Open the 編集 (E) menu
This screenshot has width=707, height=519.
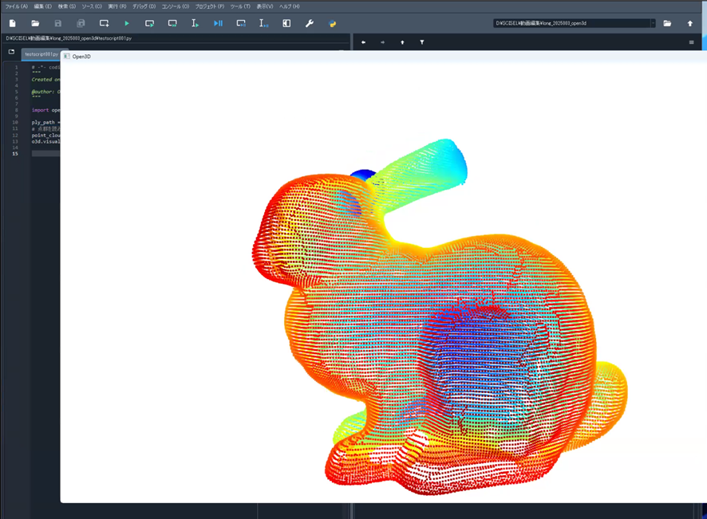pos(43,6)
